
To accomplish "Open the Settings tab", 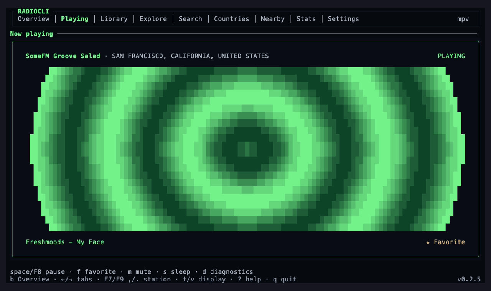I will pos(343,19).
